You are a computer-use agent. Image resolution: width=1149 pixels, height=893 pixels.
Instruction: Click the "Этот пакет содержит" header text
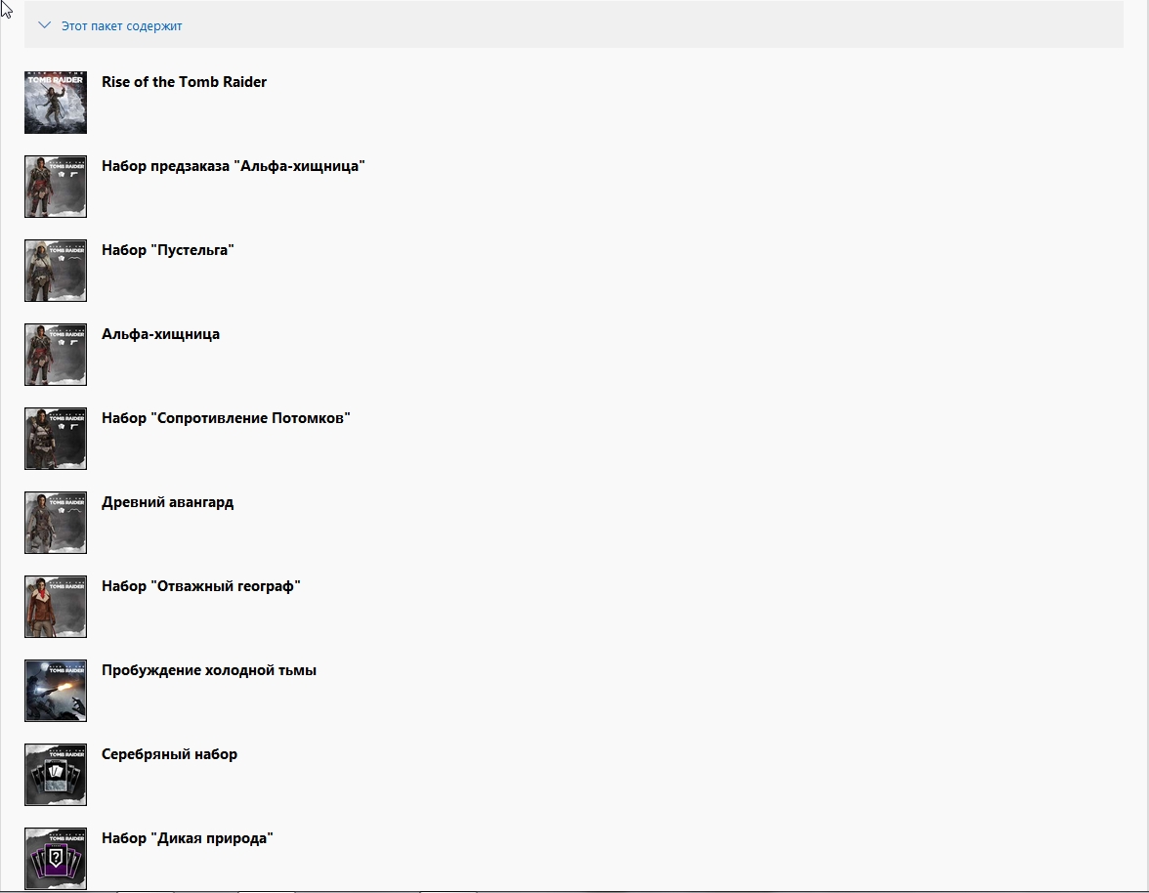[121, 26]
